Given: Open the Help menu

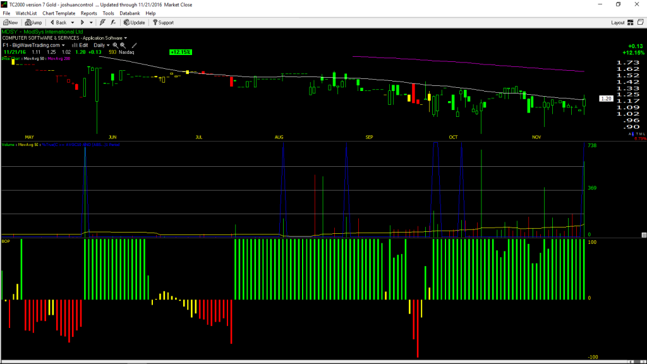Looking at the screenshot, I should (150, 13).
